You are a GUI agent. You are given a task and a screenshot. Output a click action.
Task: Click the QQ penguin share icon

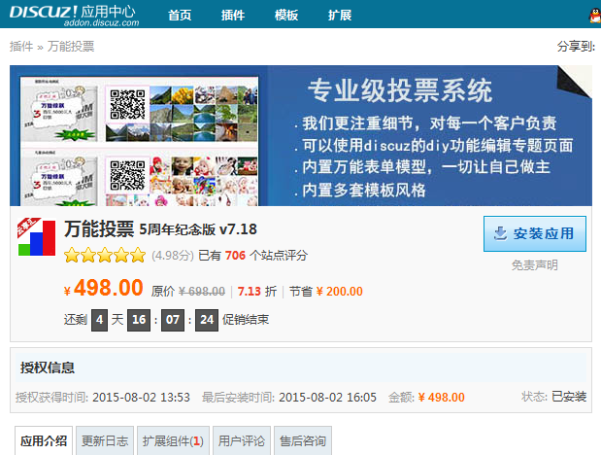[595, 17]
